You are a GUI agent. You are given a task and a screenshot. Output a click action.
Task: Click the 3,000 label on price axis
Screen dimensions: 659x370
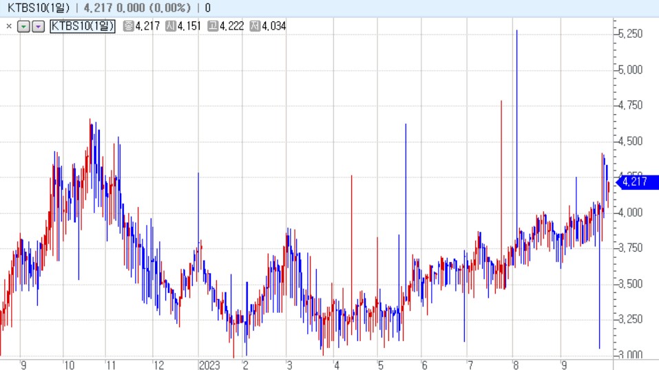coord(630,355)
